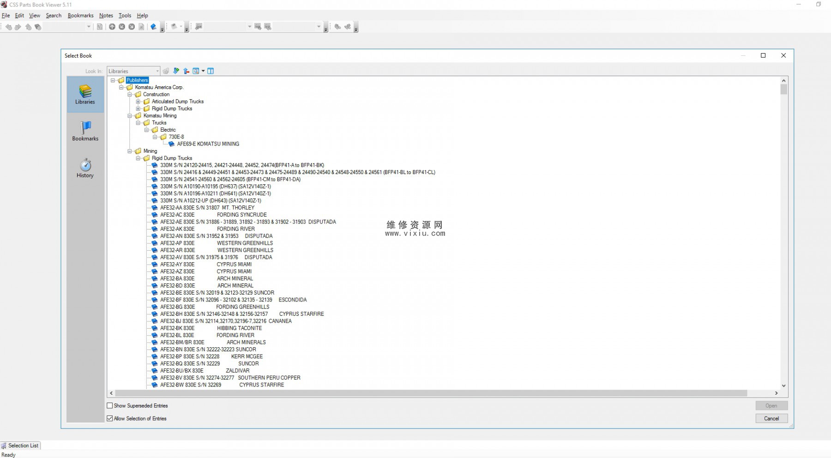Screen dimensions: 831x458
Task: Expand Rigid Dump Trucks under Construction
Action: pyautogui.click(x=138, y=108)
